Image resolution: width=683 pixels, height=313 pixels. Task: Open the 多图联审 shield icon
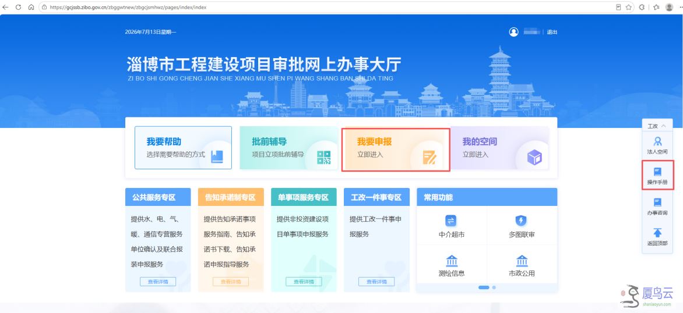(x=521, y=221)
